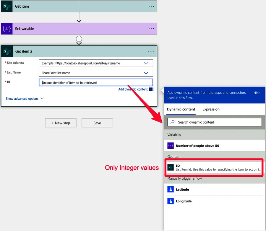266x231 pixels.
Task: Click the Set variable curly-brace icon
Action: coord(7,29)
